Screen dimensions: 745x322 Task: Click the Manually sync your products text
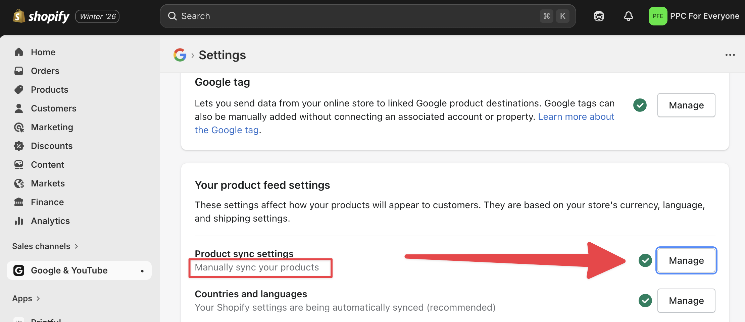[257, 267]
